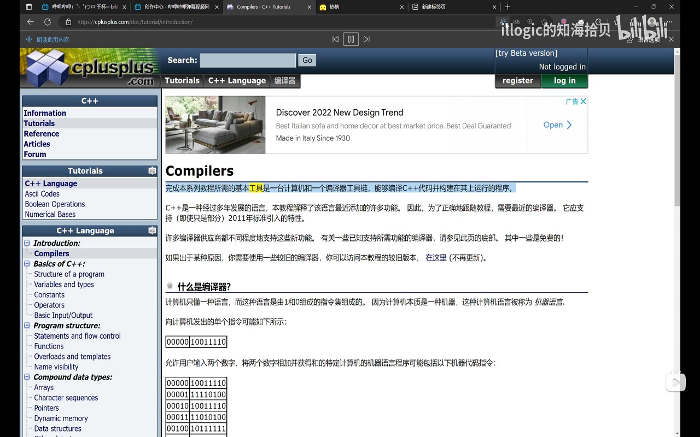The width and height of the screenshot is (700, 437).
Task: Open Forum in the C++ menu
Action: point(35,155)
